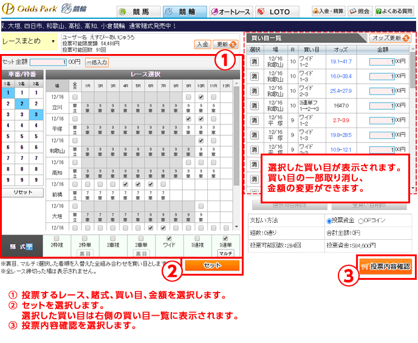Switch to the 競馬 tab
This screenshot has width=418, height=343.
pos(140,12)
